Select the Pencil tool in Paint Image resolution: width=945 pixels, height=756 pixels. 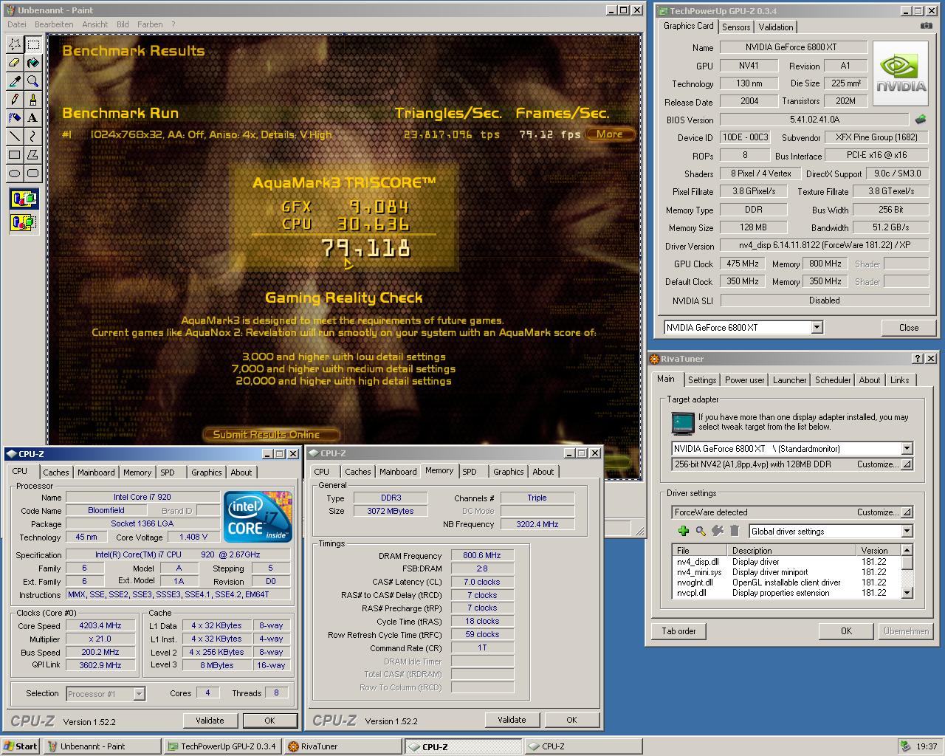point(14,100)
